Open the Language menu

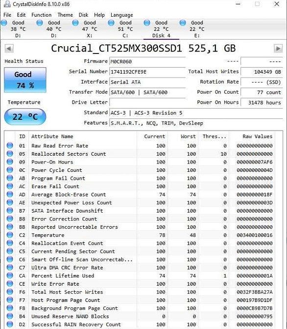coord(121,15)
